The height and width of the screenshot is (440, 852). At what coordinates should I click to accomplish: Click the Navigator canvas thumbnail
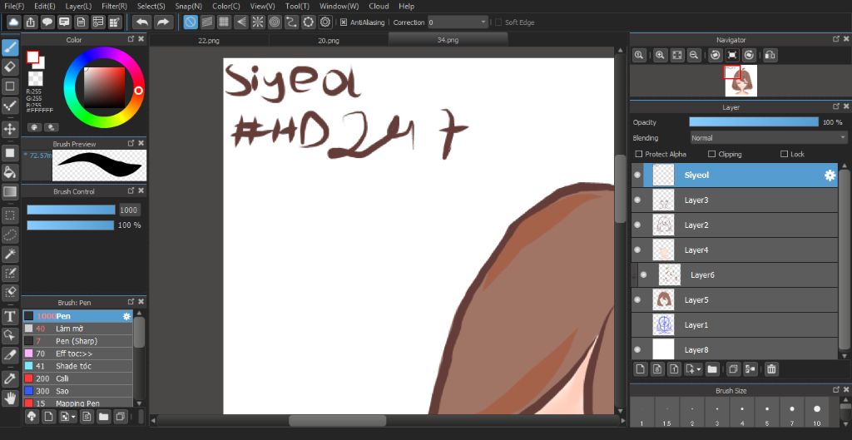coord(741,81)
